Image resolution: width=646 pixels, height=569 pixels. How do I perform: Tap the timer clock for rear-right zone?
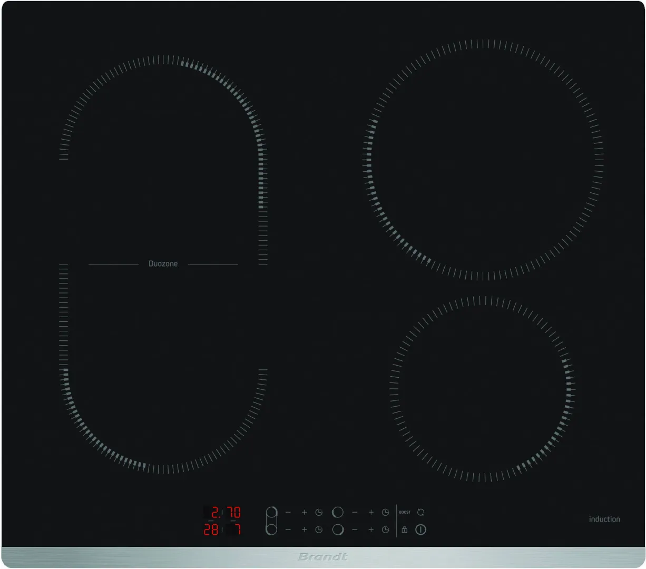385,512
